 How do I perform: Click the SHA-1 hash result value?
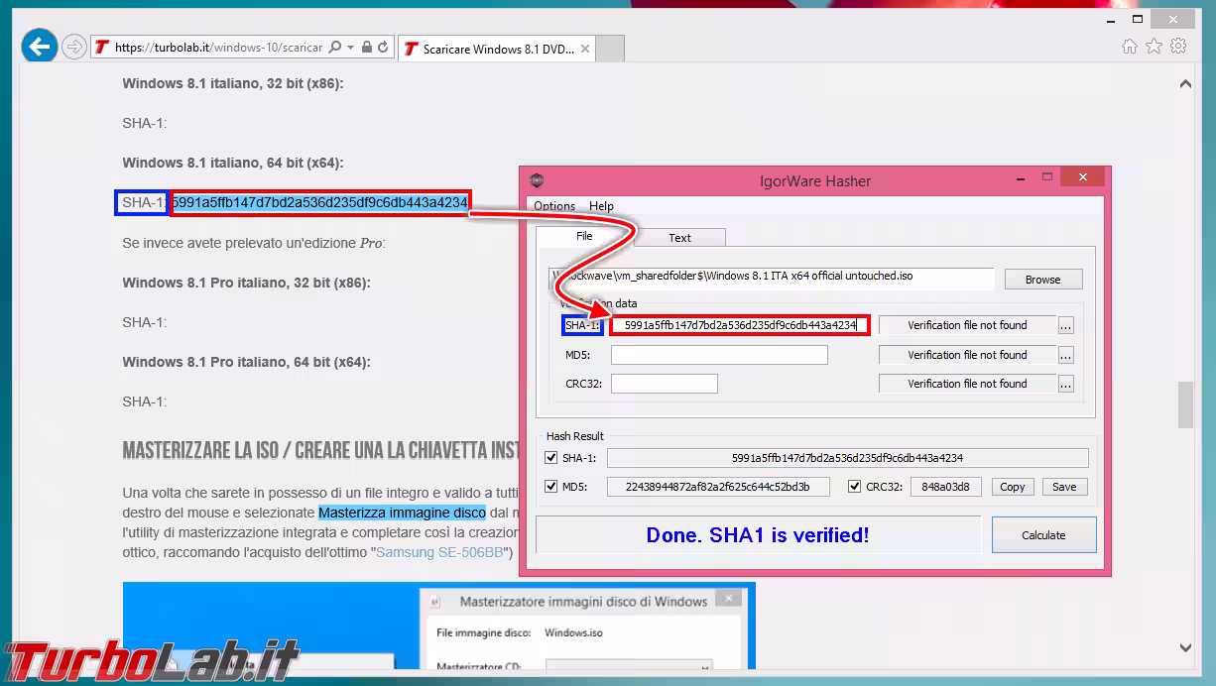coord(847,458)
